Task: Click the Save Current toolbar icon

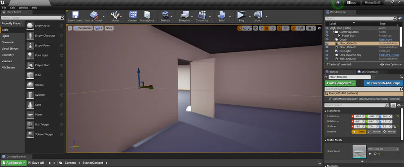Action: (75, 15)
